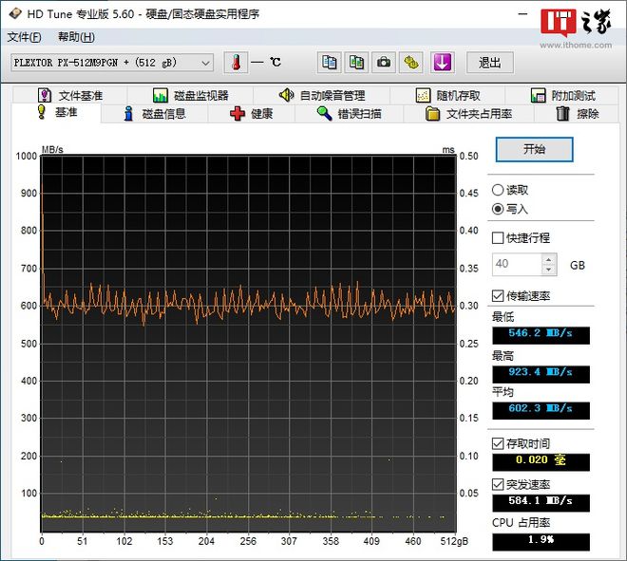Click the 开始 button to start test
The height and width of the screenshot is (561, 627).
click(x=534, y=149)
